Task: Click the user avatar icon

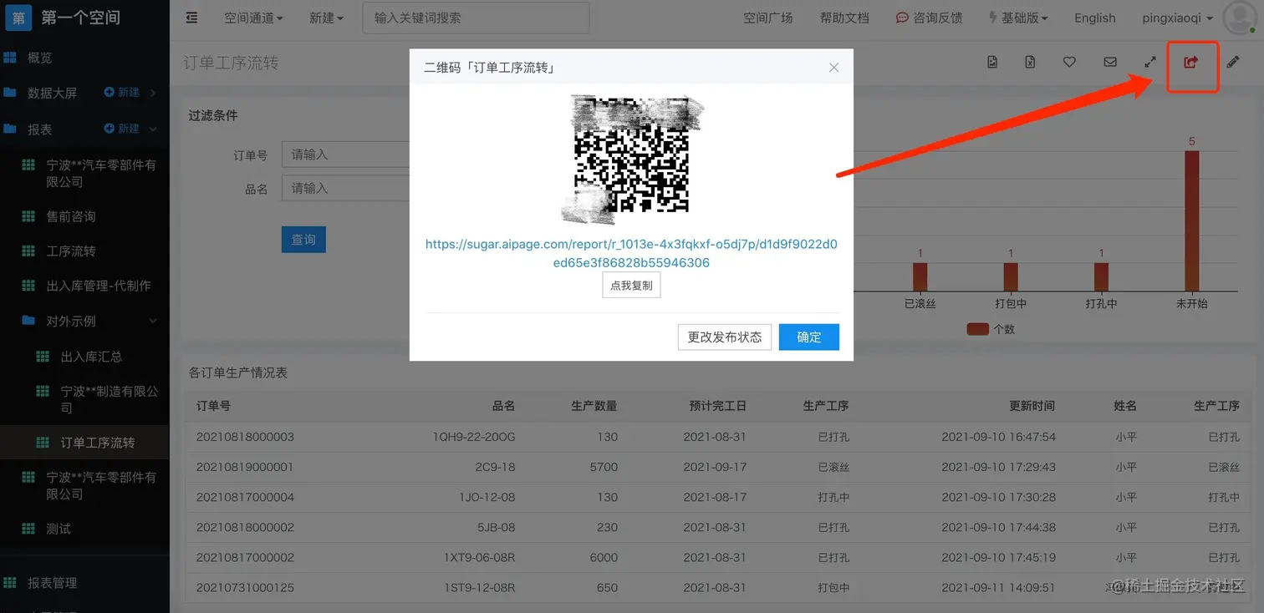Action: point(1238,18)
